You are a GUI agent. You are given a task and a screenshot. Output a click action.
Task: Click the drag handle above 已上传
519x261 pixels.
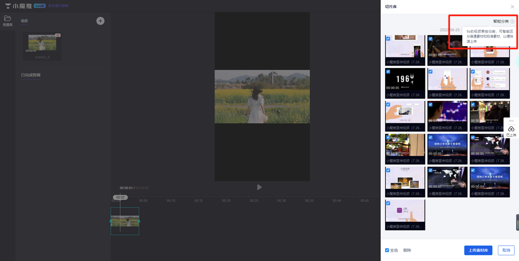(x=511, y=121)
